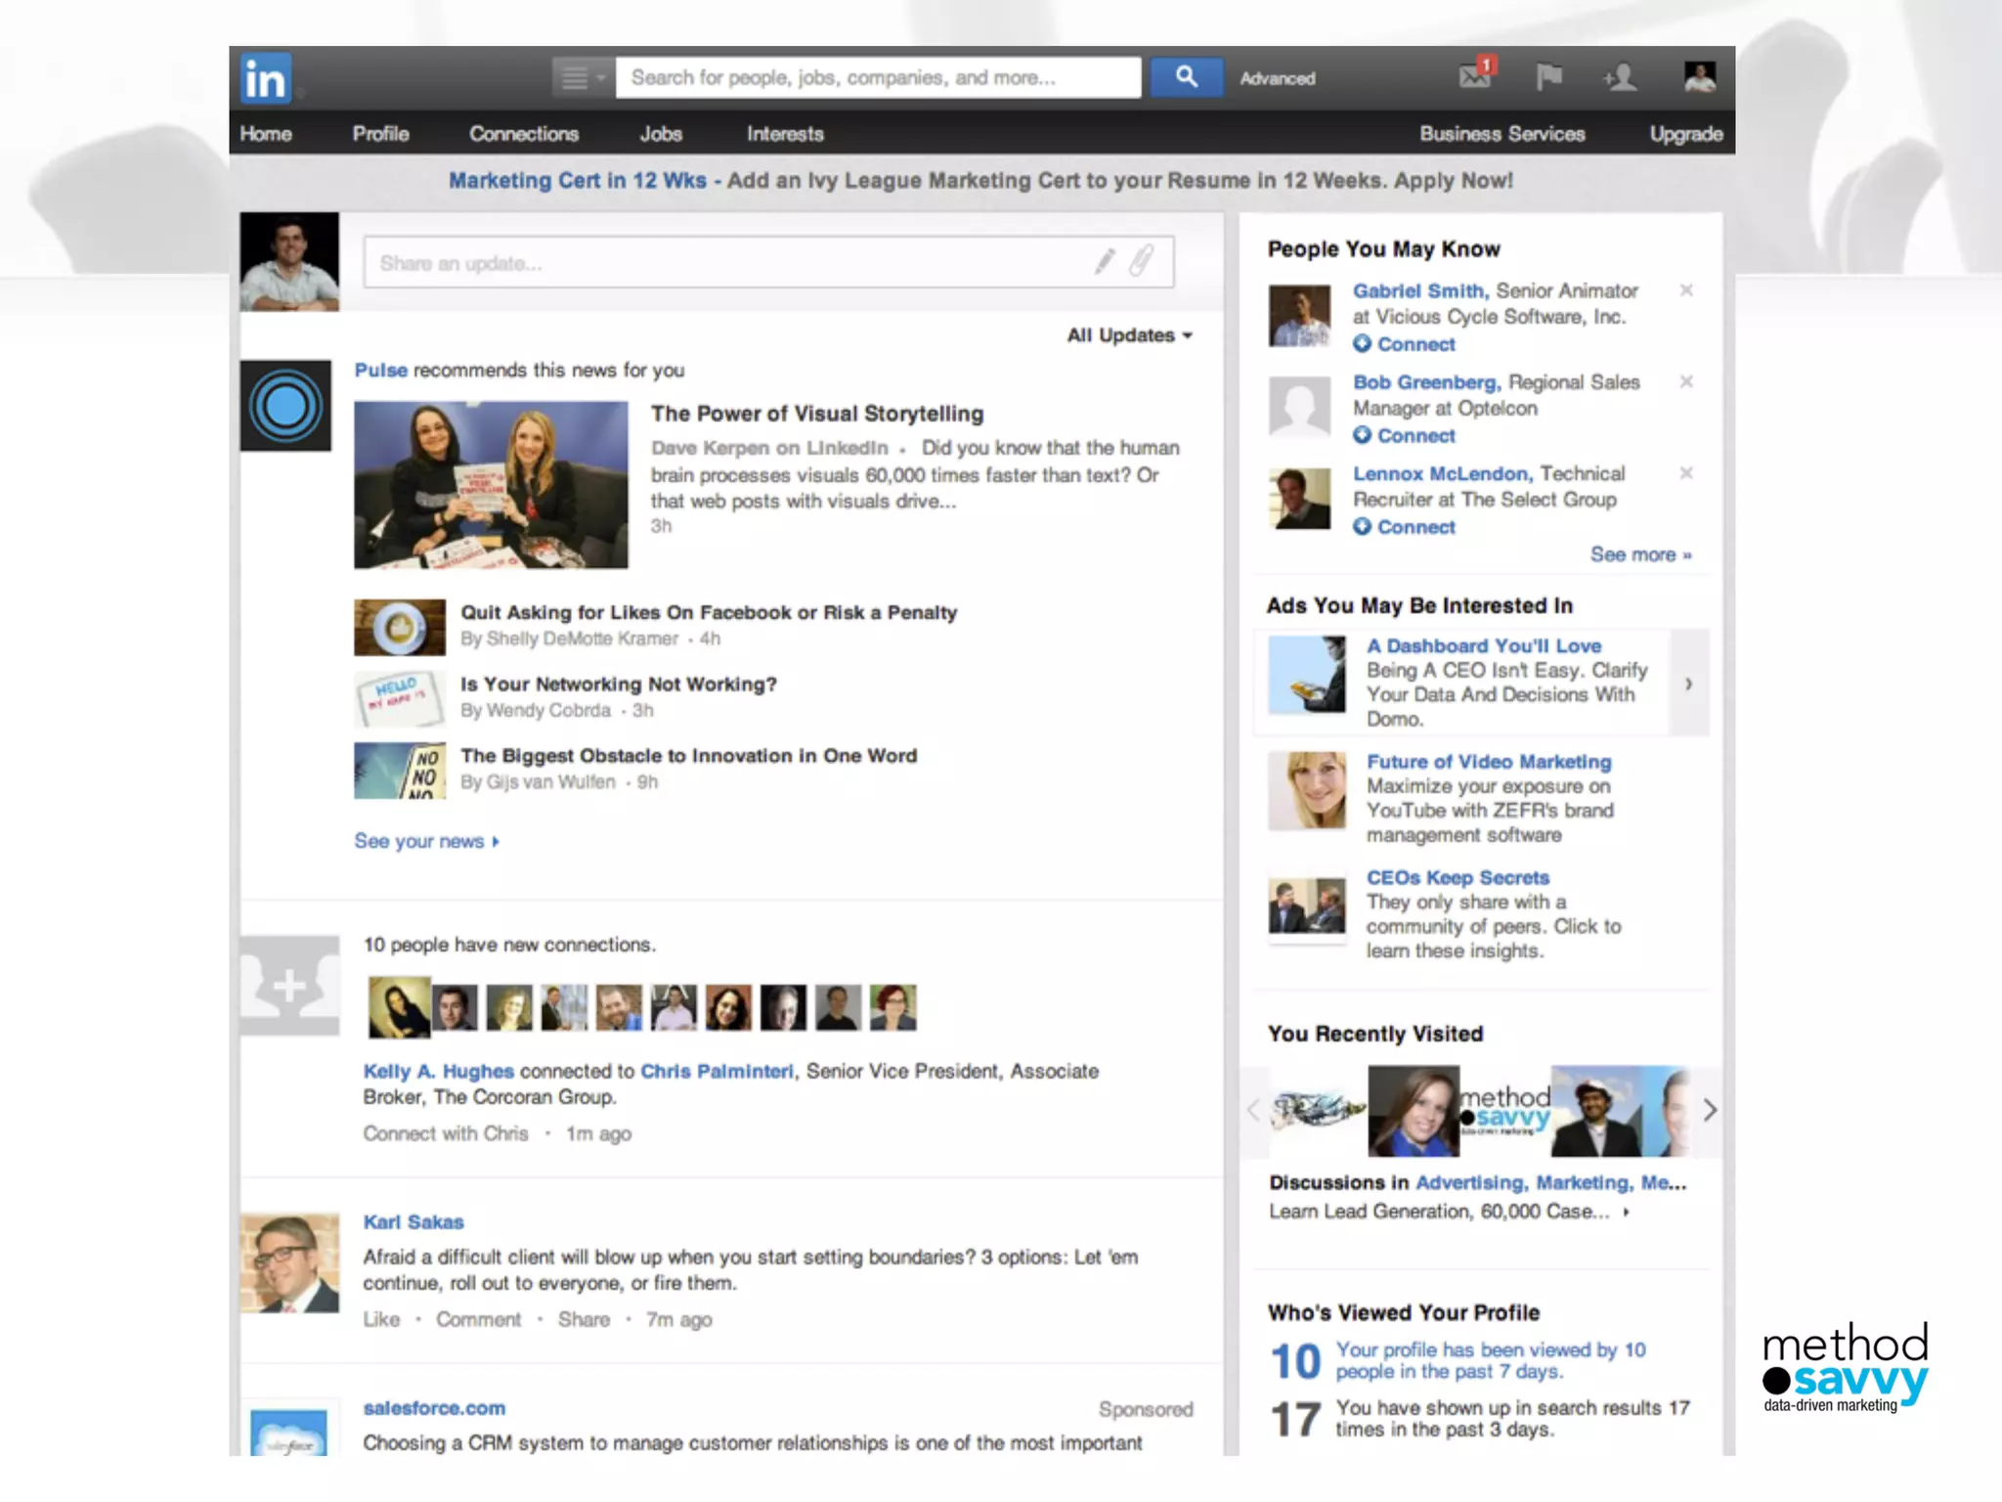Click Connect with Chris
This screenshot has height=1502, width=2002.
(x=446, y=1134)
